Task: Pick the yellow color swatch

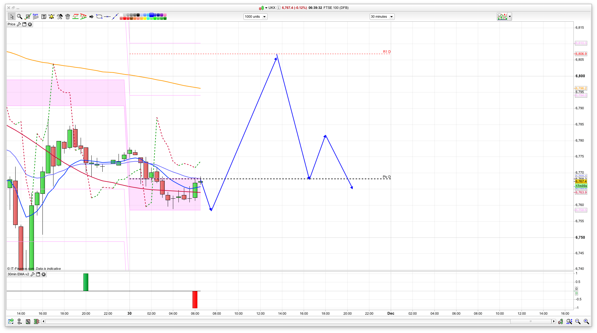Action: [x=144, y=18]
